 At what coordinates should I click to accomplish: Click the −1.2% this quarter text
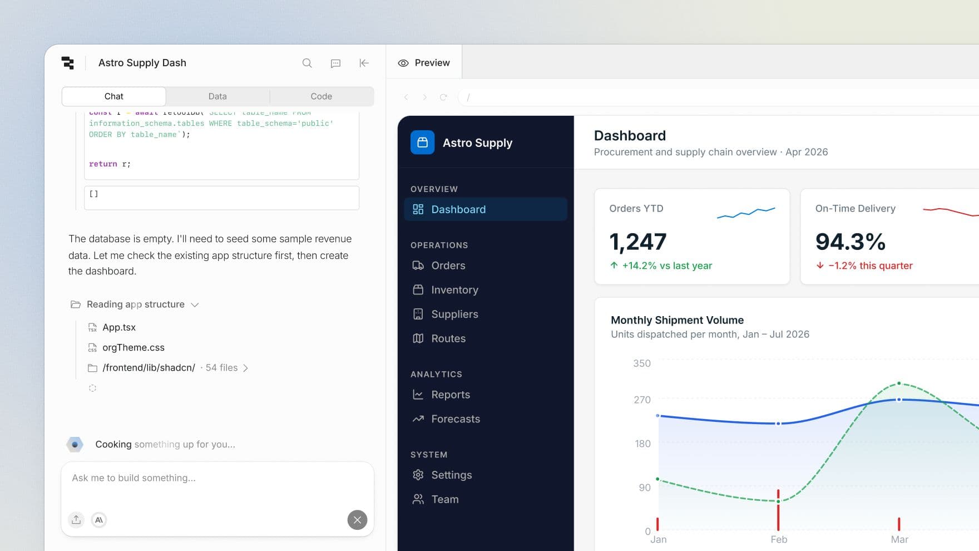871,265
